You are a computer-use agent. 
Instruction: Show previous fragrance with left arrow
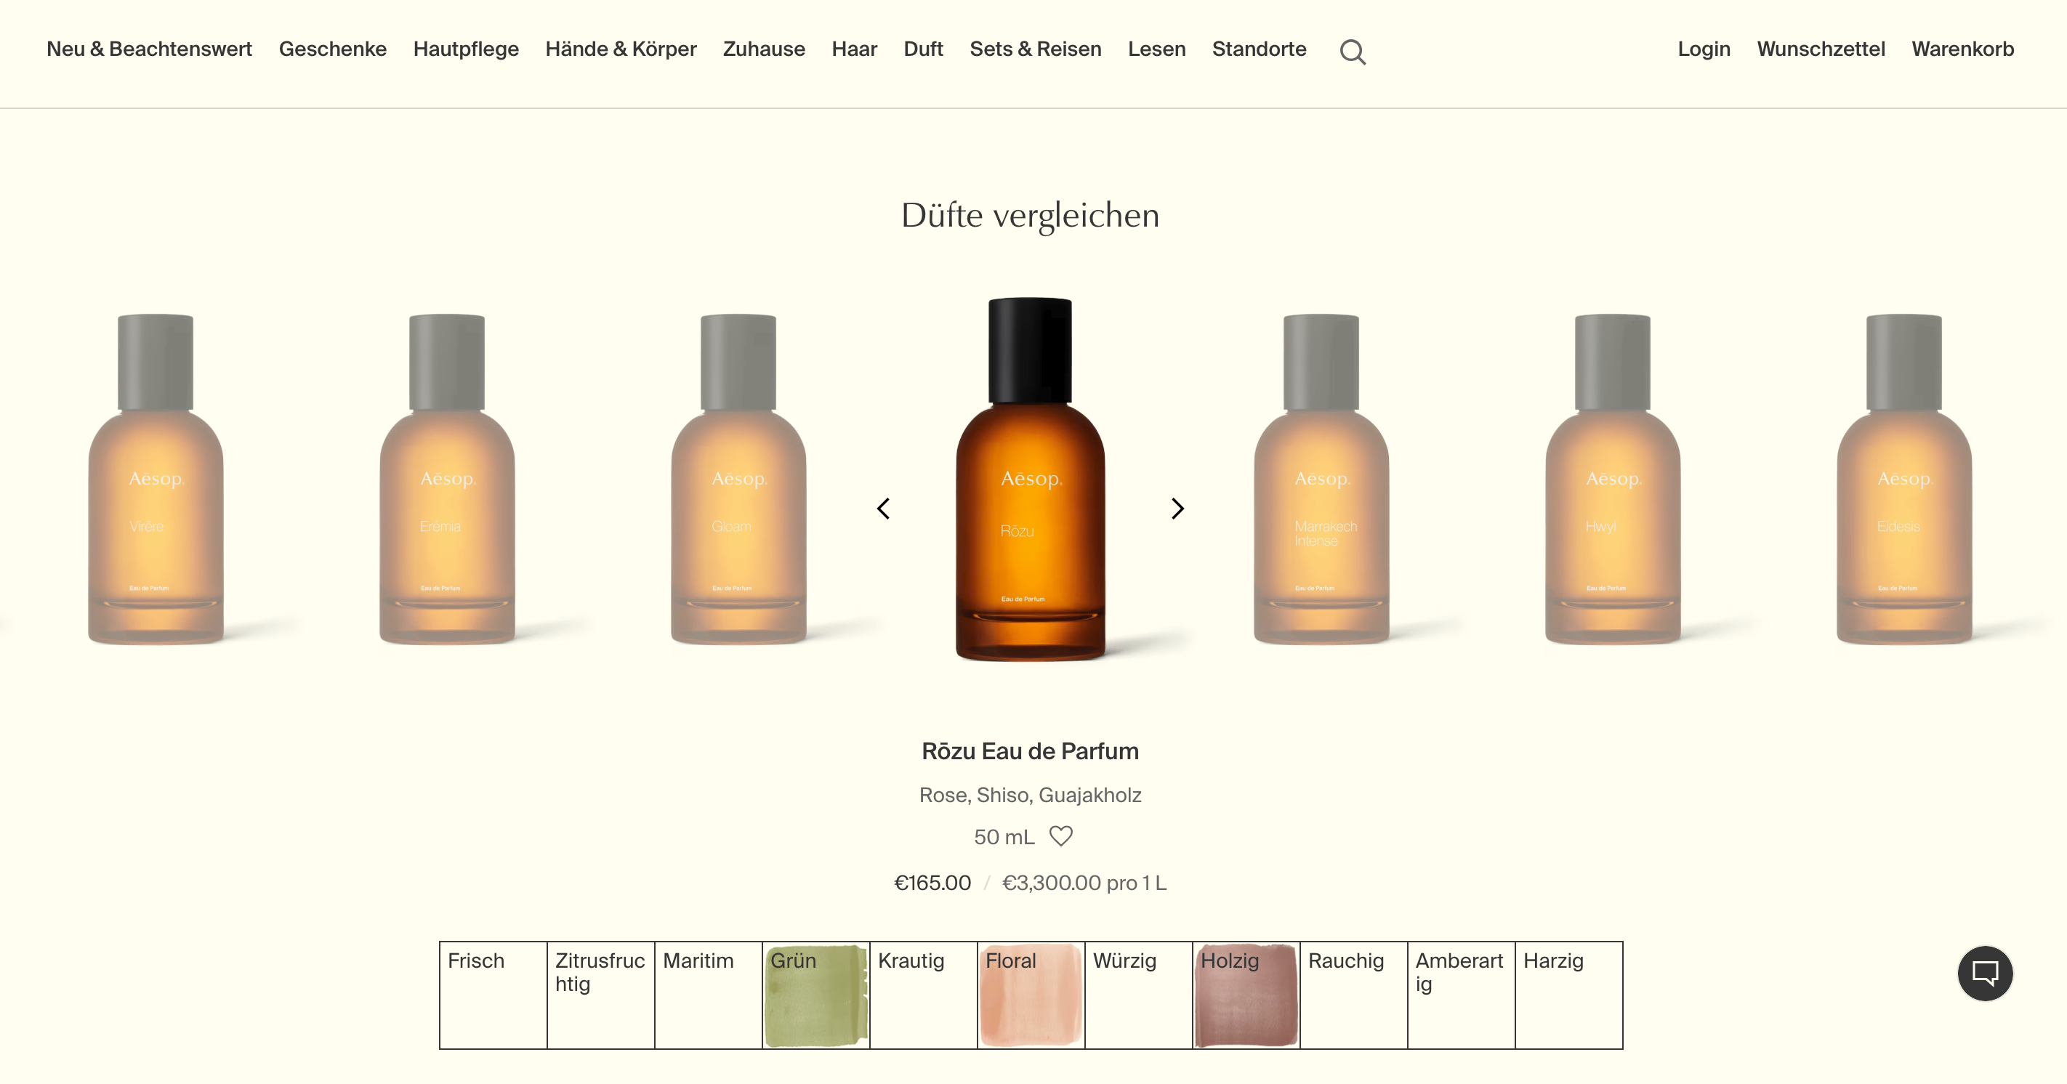tap(884, 508)
